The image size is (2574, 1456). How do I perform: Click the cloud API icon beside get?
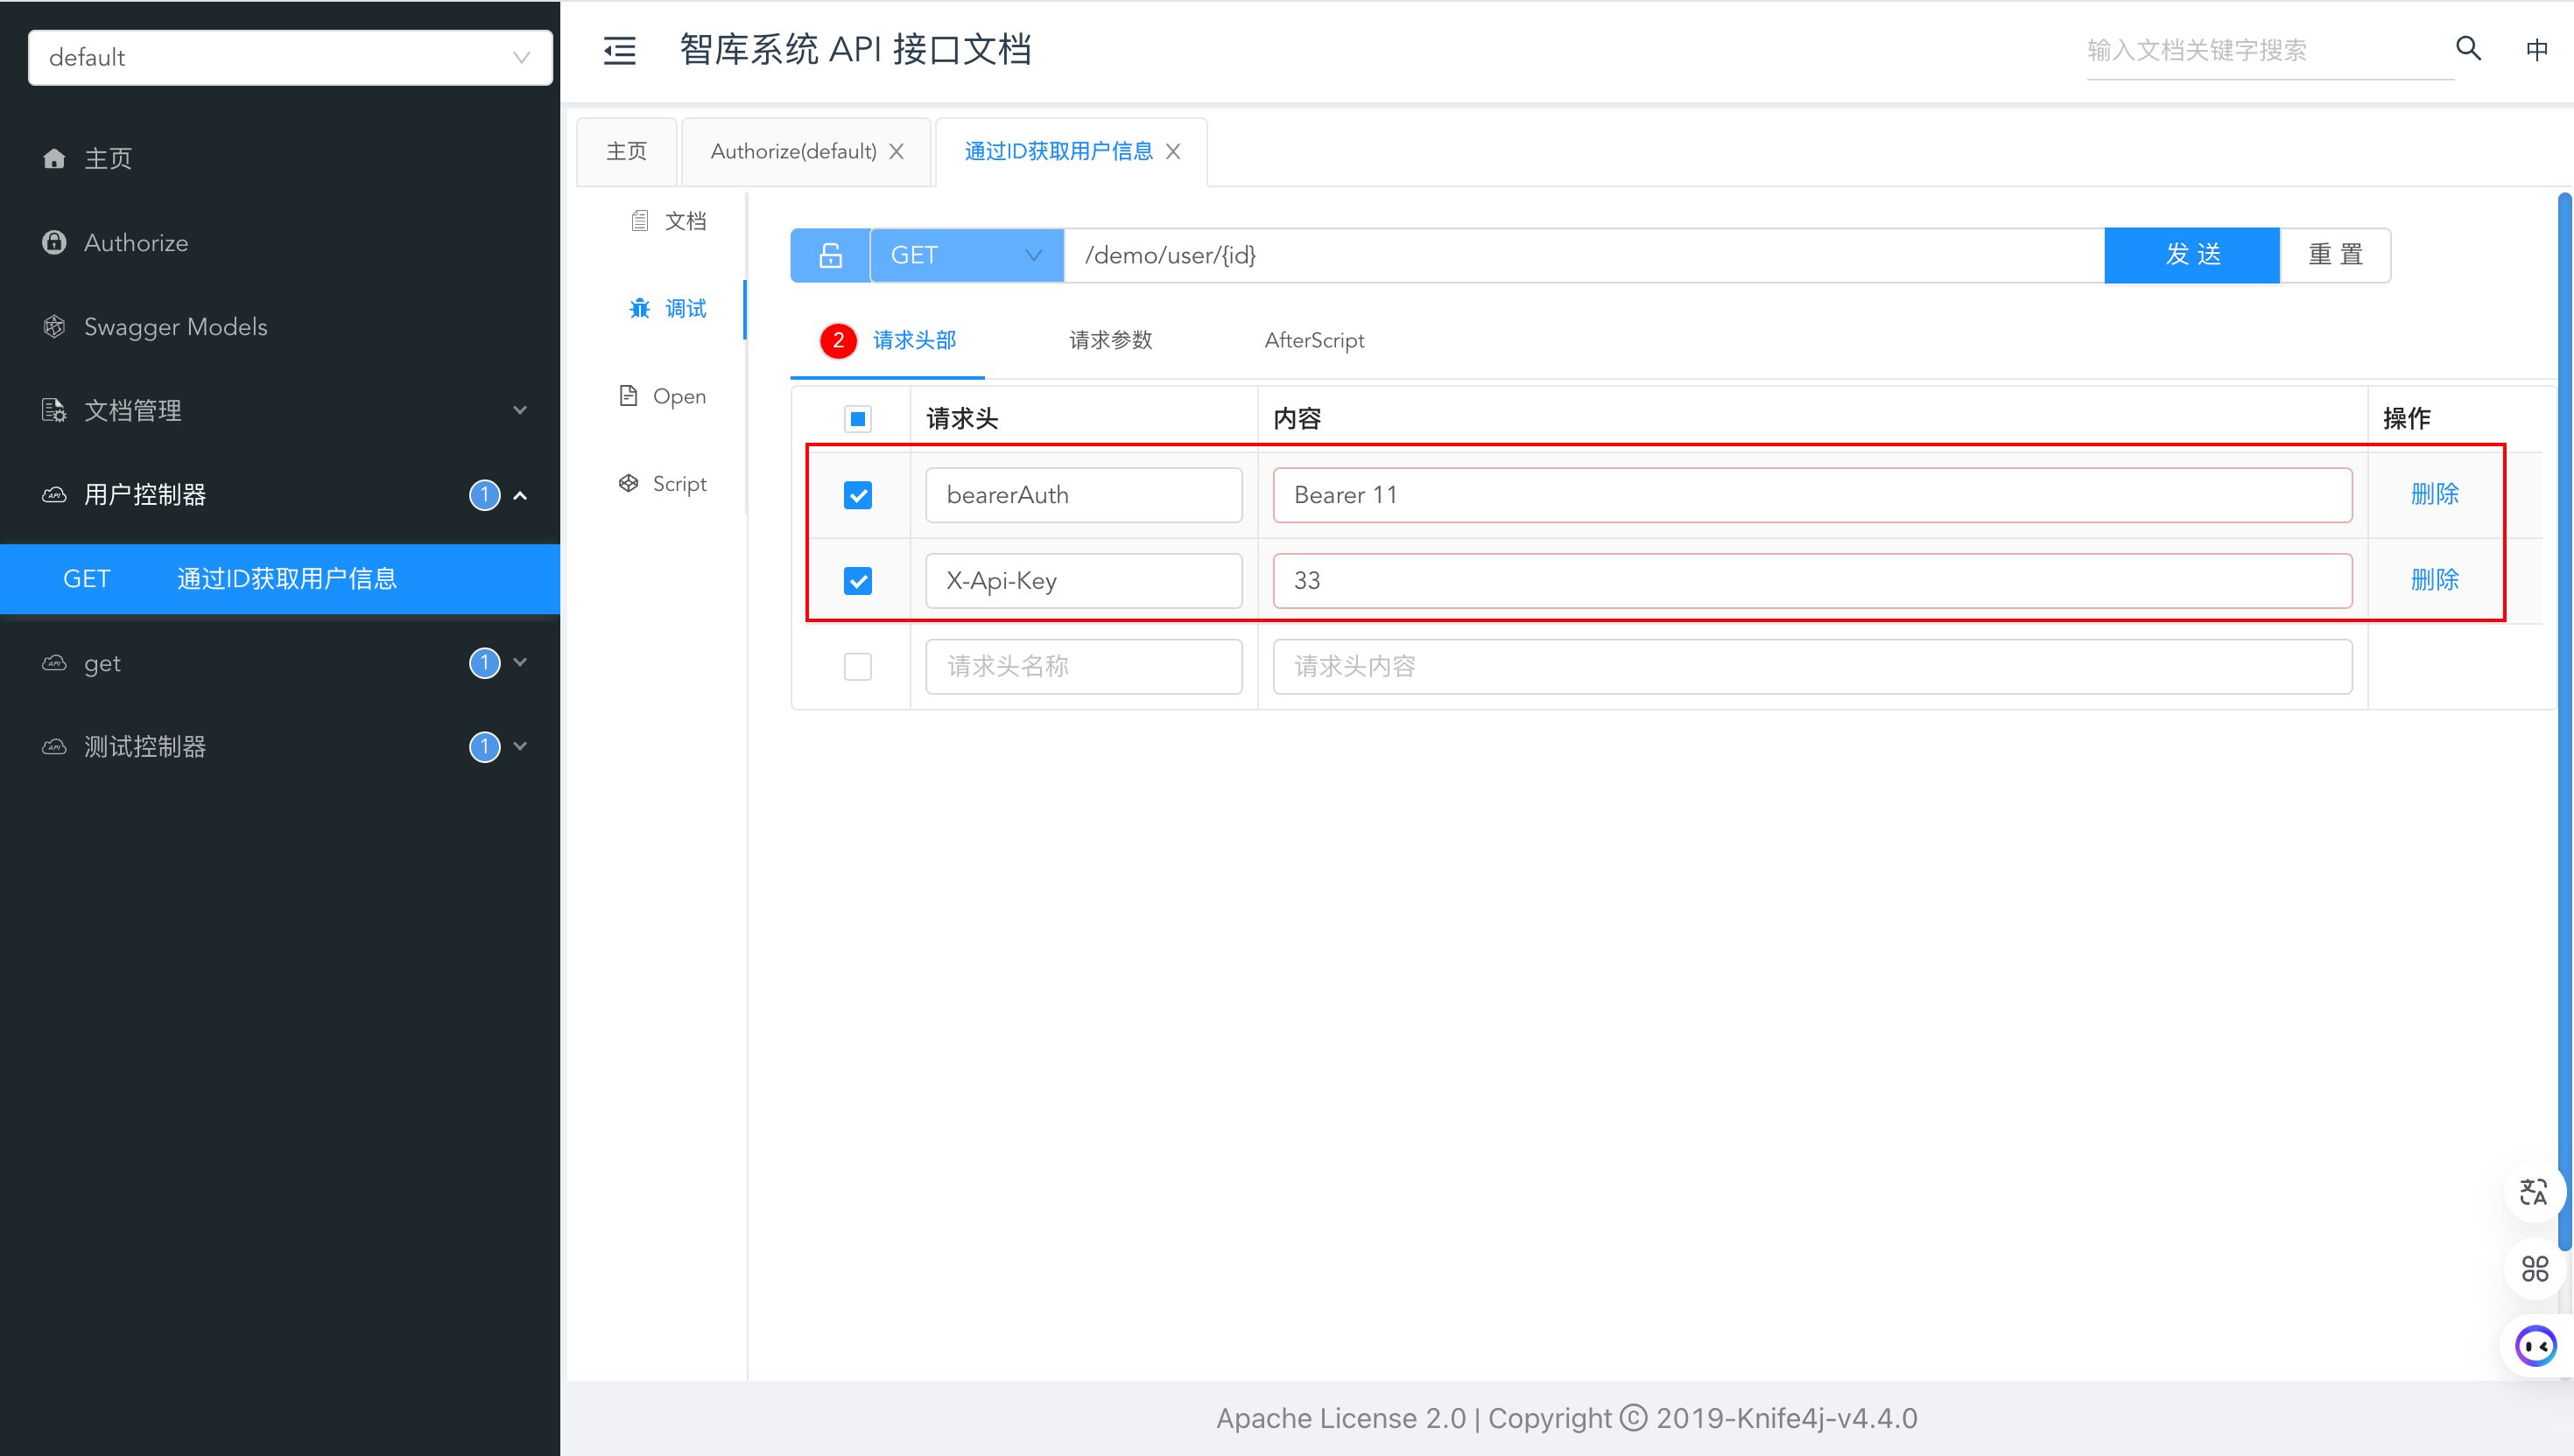click(54, 662)
